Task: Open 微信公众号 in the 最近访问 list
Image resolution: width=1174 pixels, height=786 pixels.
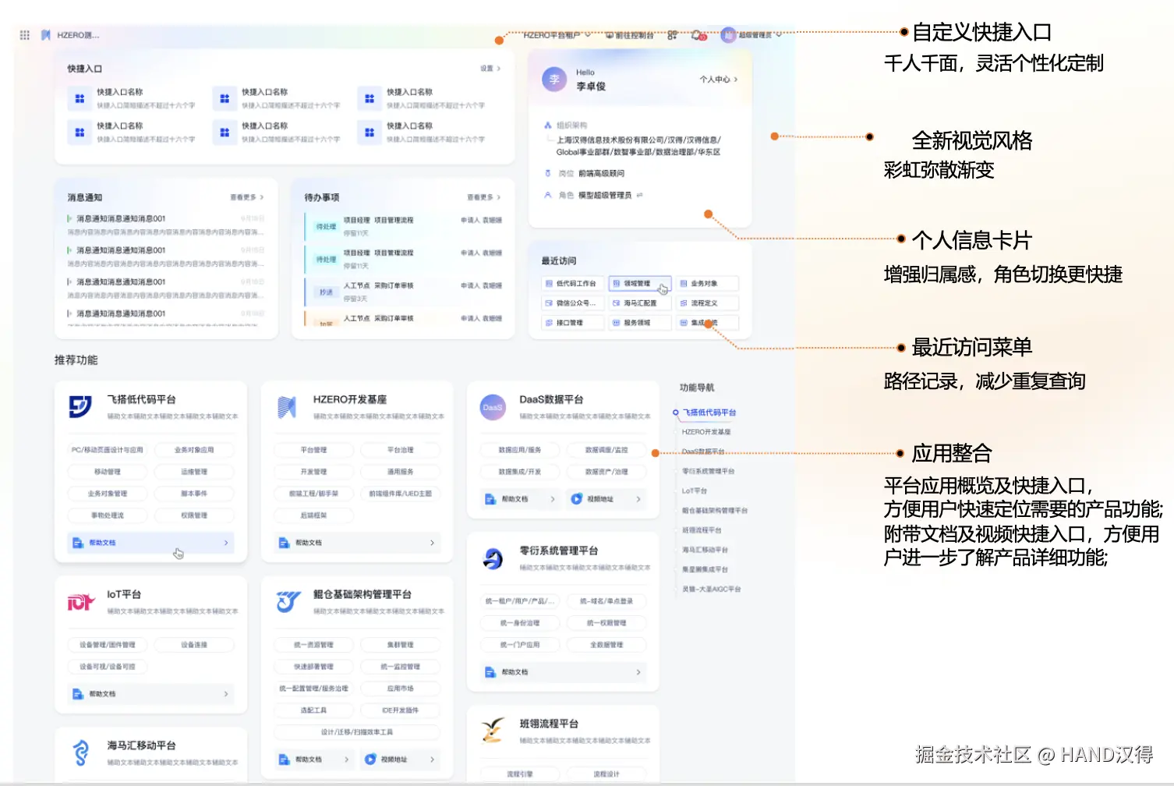Action: [x=571, y=303]
